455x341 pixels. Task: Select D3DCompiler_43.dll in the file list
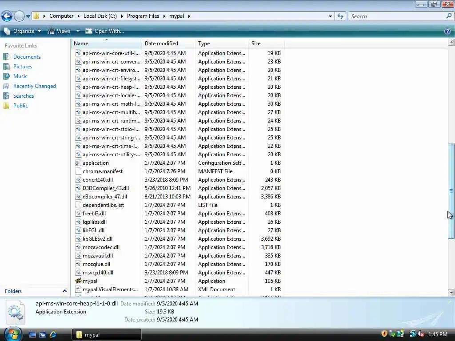tap(106, 188)
